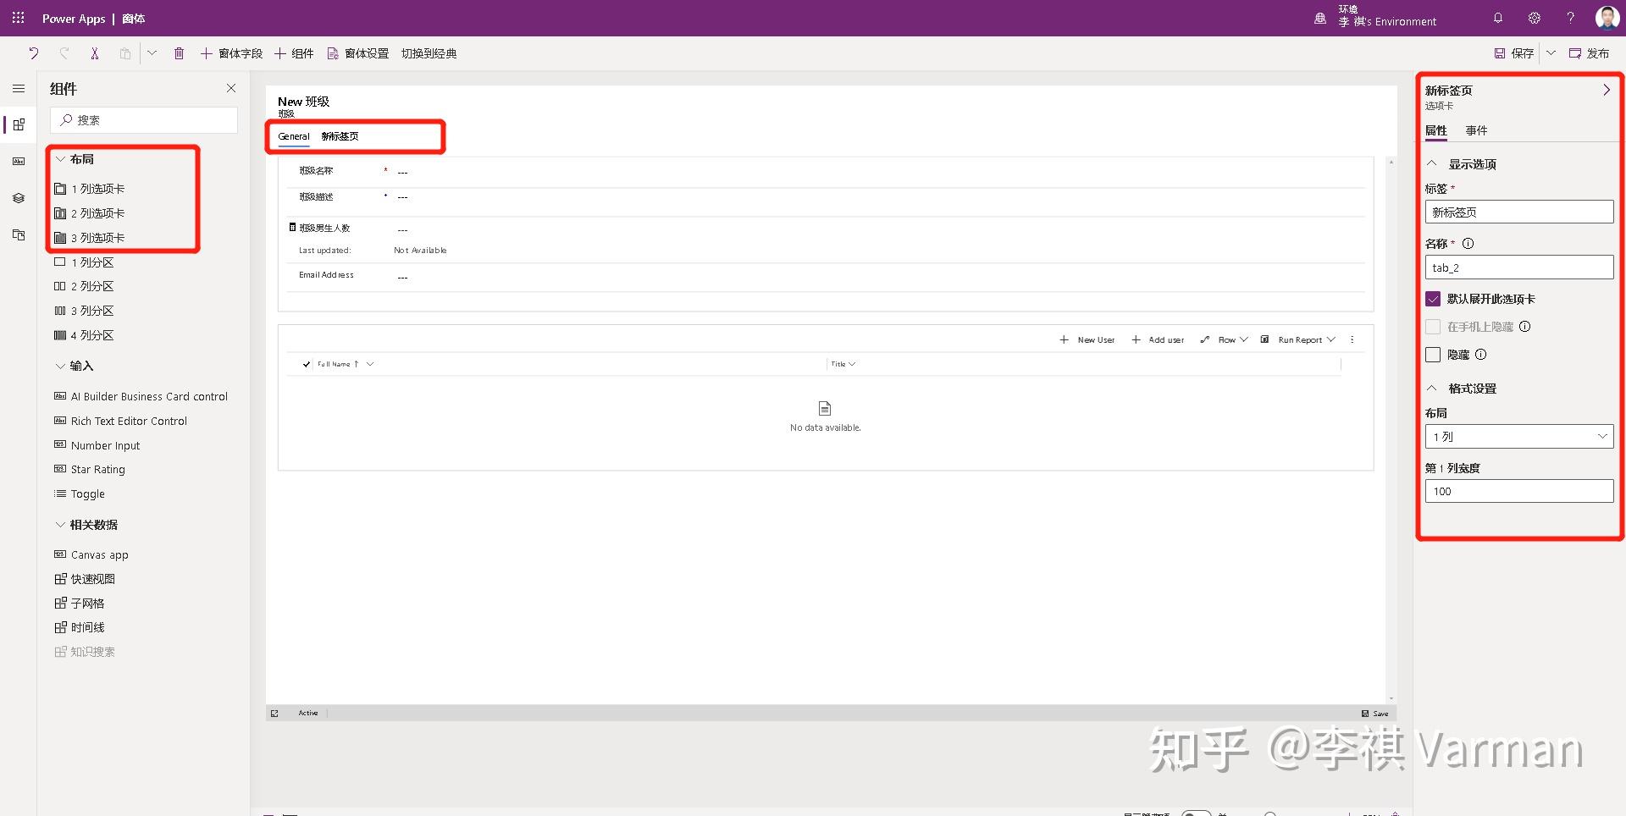Select Star Rating from the 输入 list
Image resolution: width=1626 pixels, height=816 pixels.
point(98,469)
